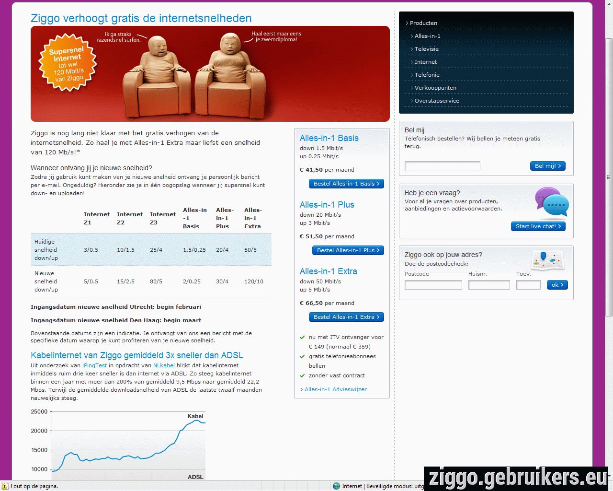Open the Alles-in-1 Advieswijzer link
This screenshot has height=491, width=613.
tap(335, 389)
